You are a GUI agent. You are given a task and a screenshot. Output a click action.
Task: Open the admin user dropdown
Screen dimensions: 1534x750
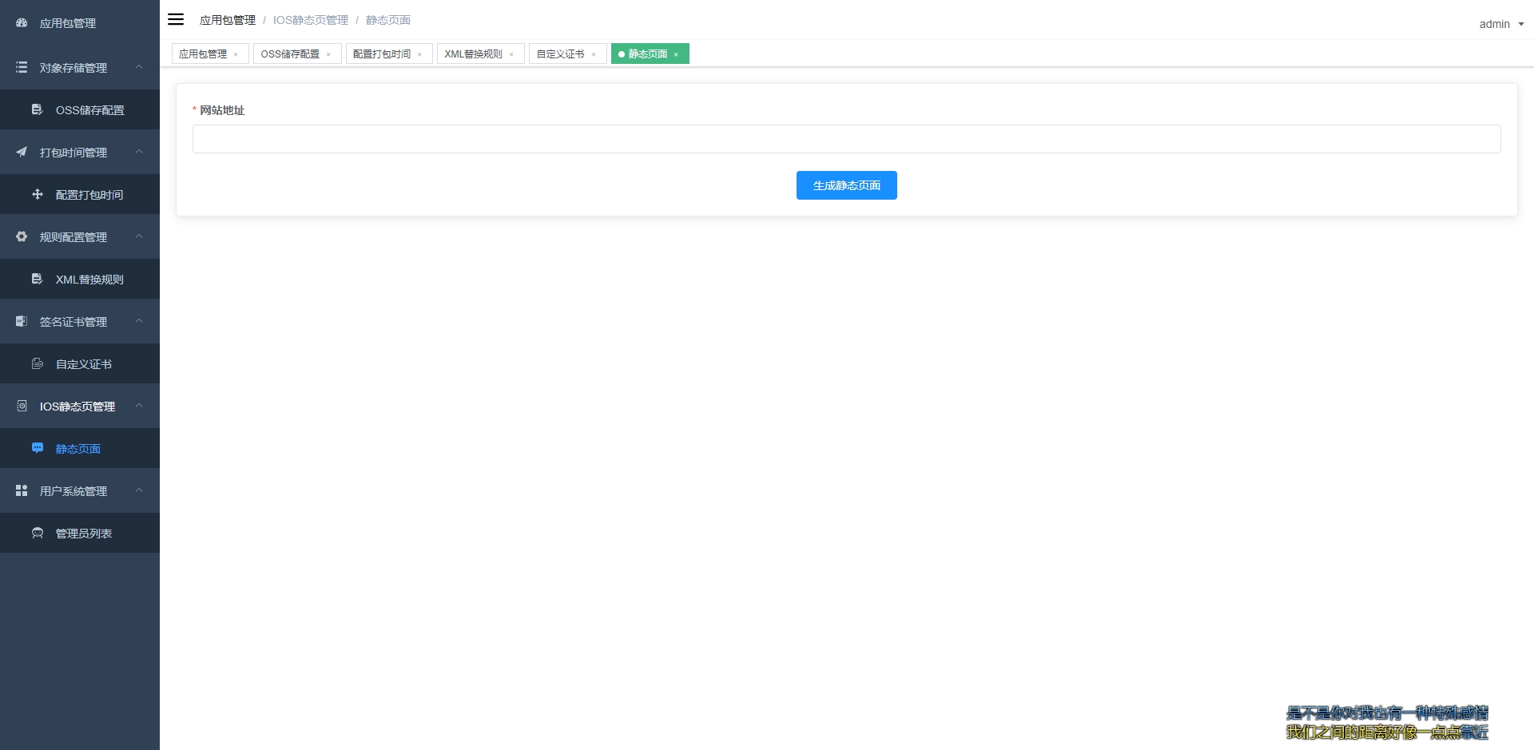point(1500,24)
